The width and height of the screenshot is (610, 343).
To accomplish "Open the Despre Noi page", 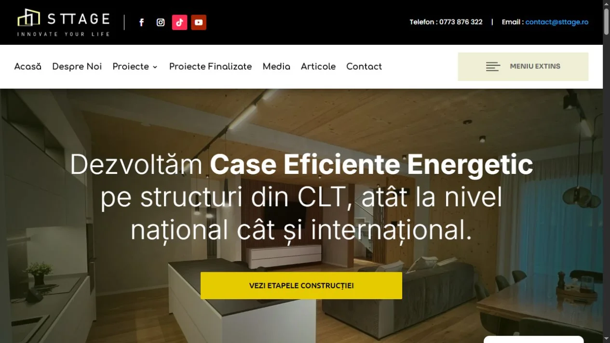I will click(77, 66).
